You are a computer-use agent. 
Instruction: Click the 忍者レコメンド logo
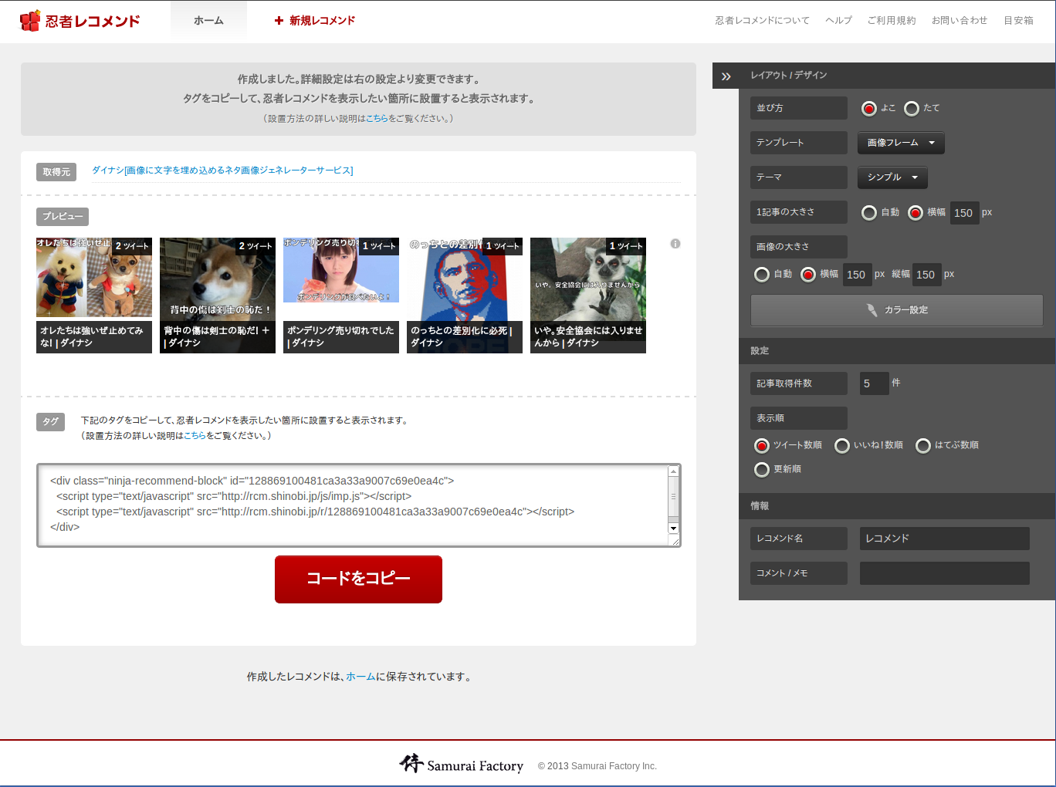(80, 21)
